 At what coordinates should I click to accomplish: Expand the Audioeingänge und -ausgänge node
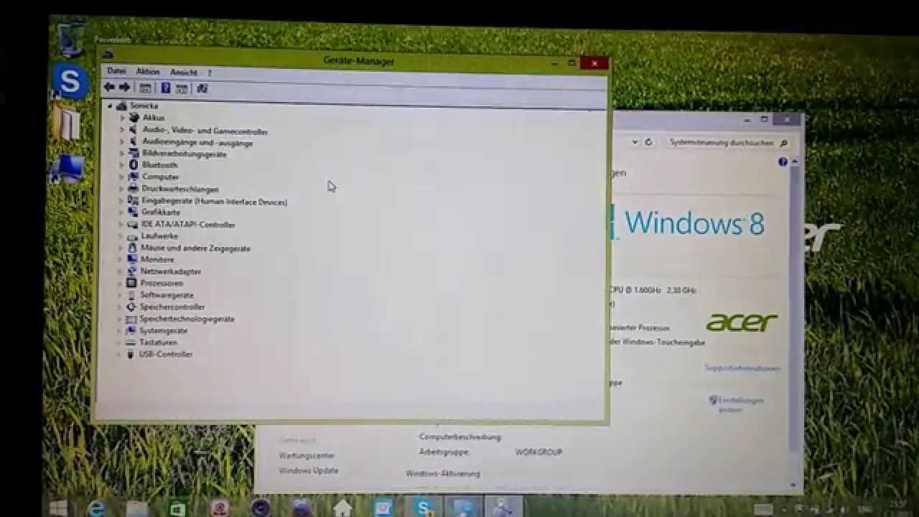tap(122, 142)
